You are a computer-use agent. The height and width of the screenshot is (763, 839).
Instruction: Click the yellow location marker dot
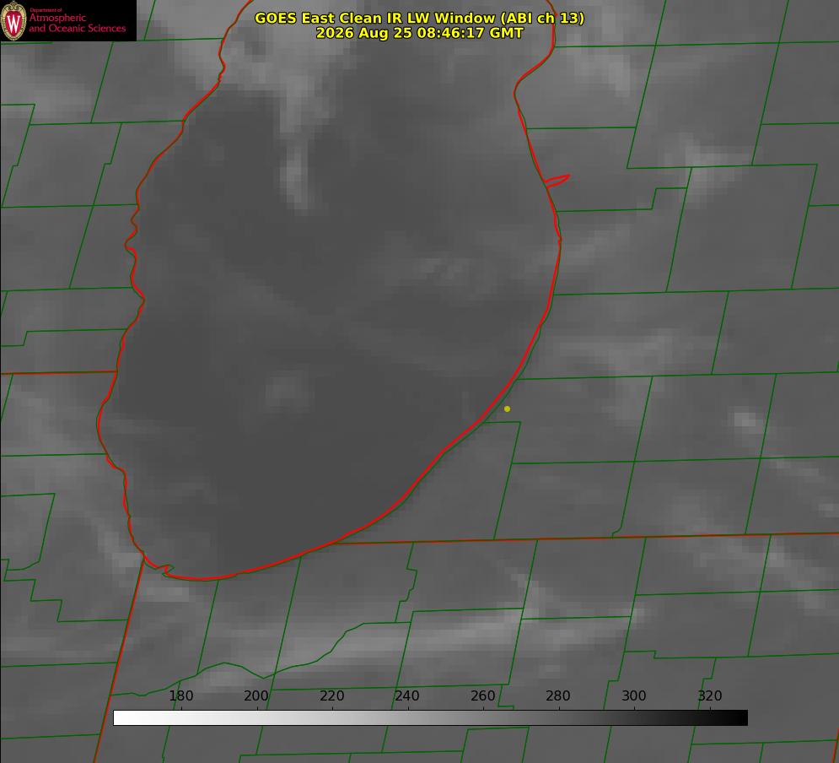[507, 409]
